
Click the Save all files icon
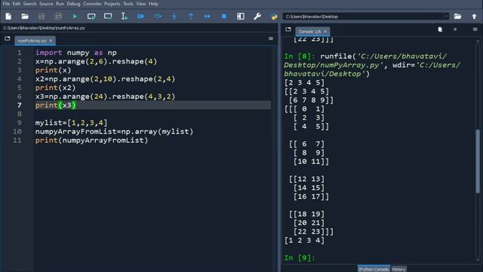point(58,17)
